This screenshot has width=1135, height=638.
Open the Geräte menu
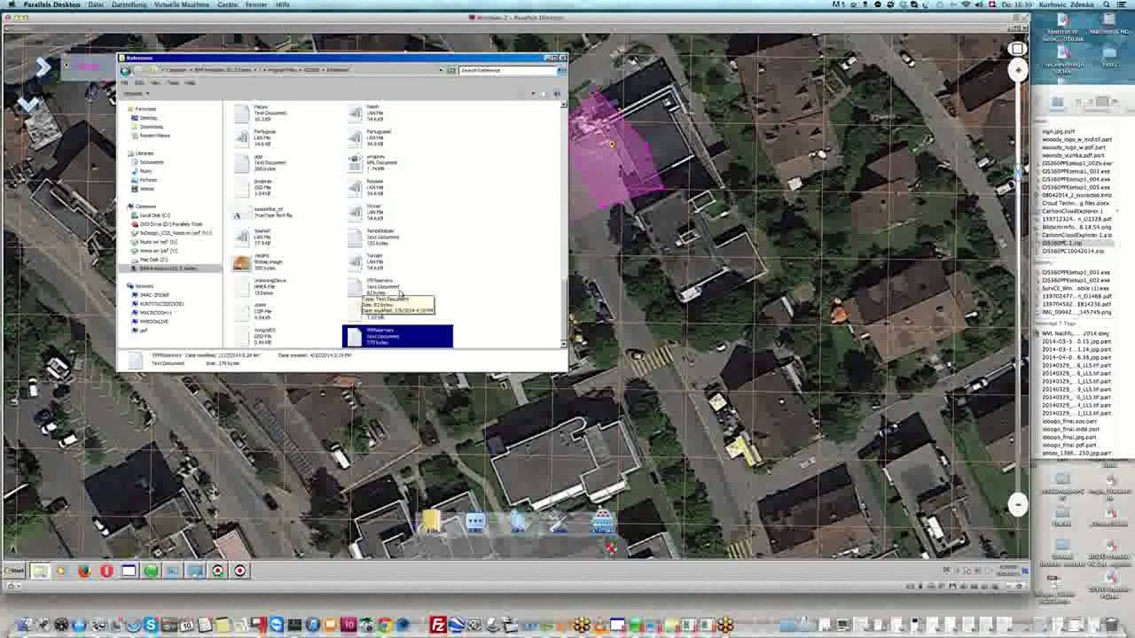click(x=227, y=4)
